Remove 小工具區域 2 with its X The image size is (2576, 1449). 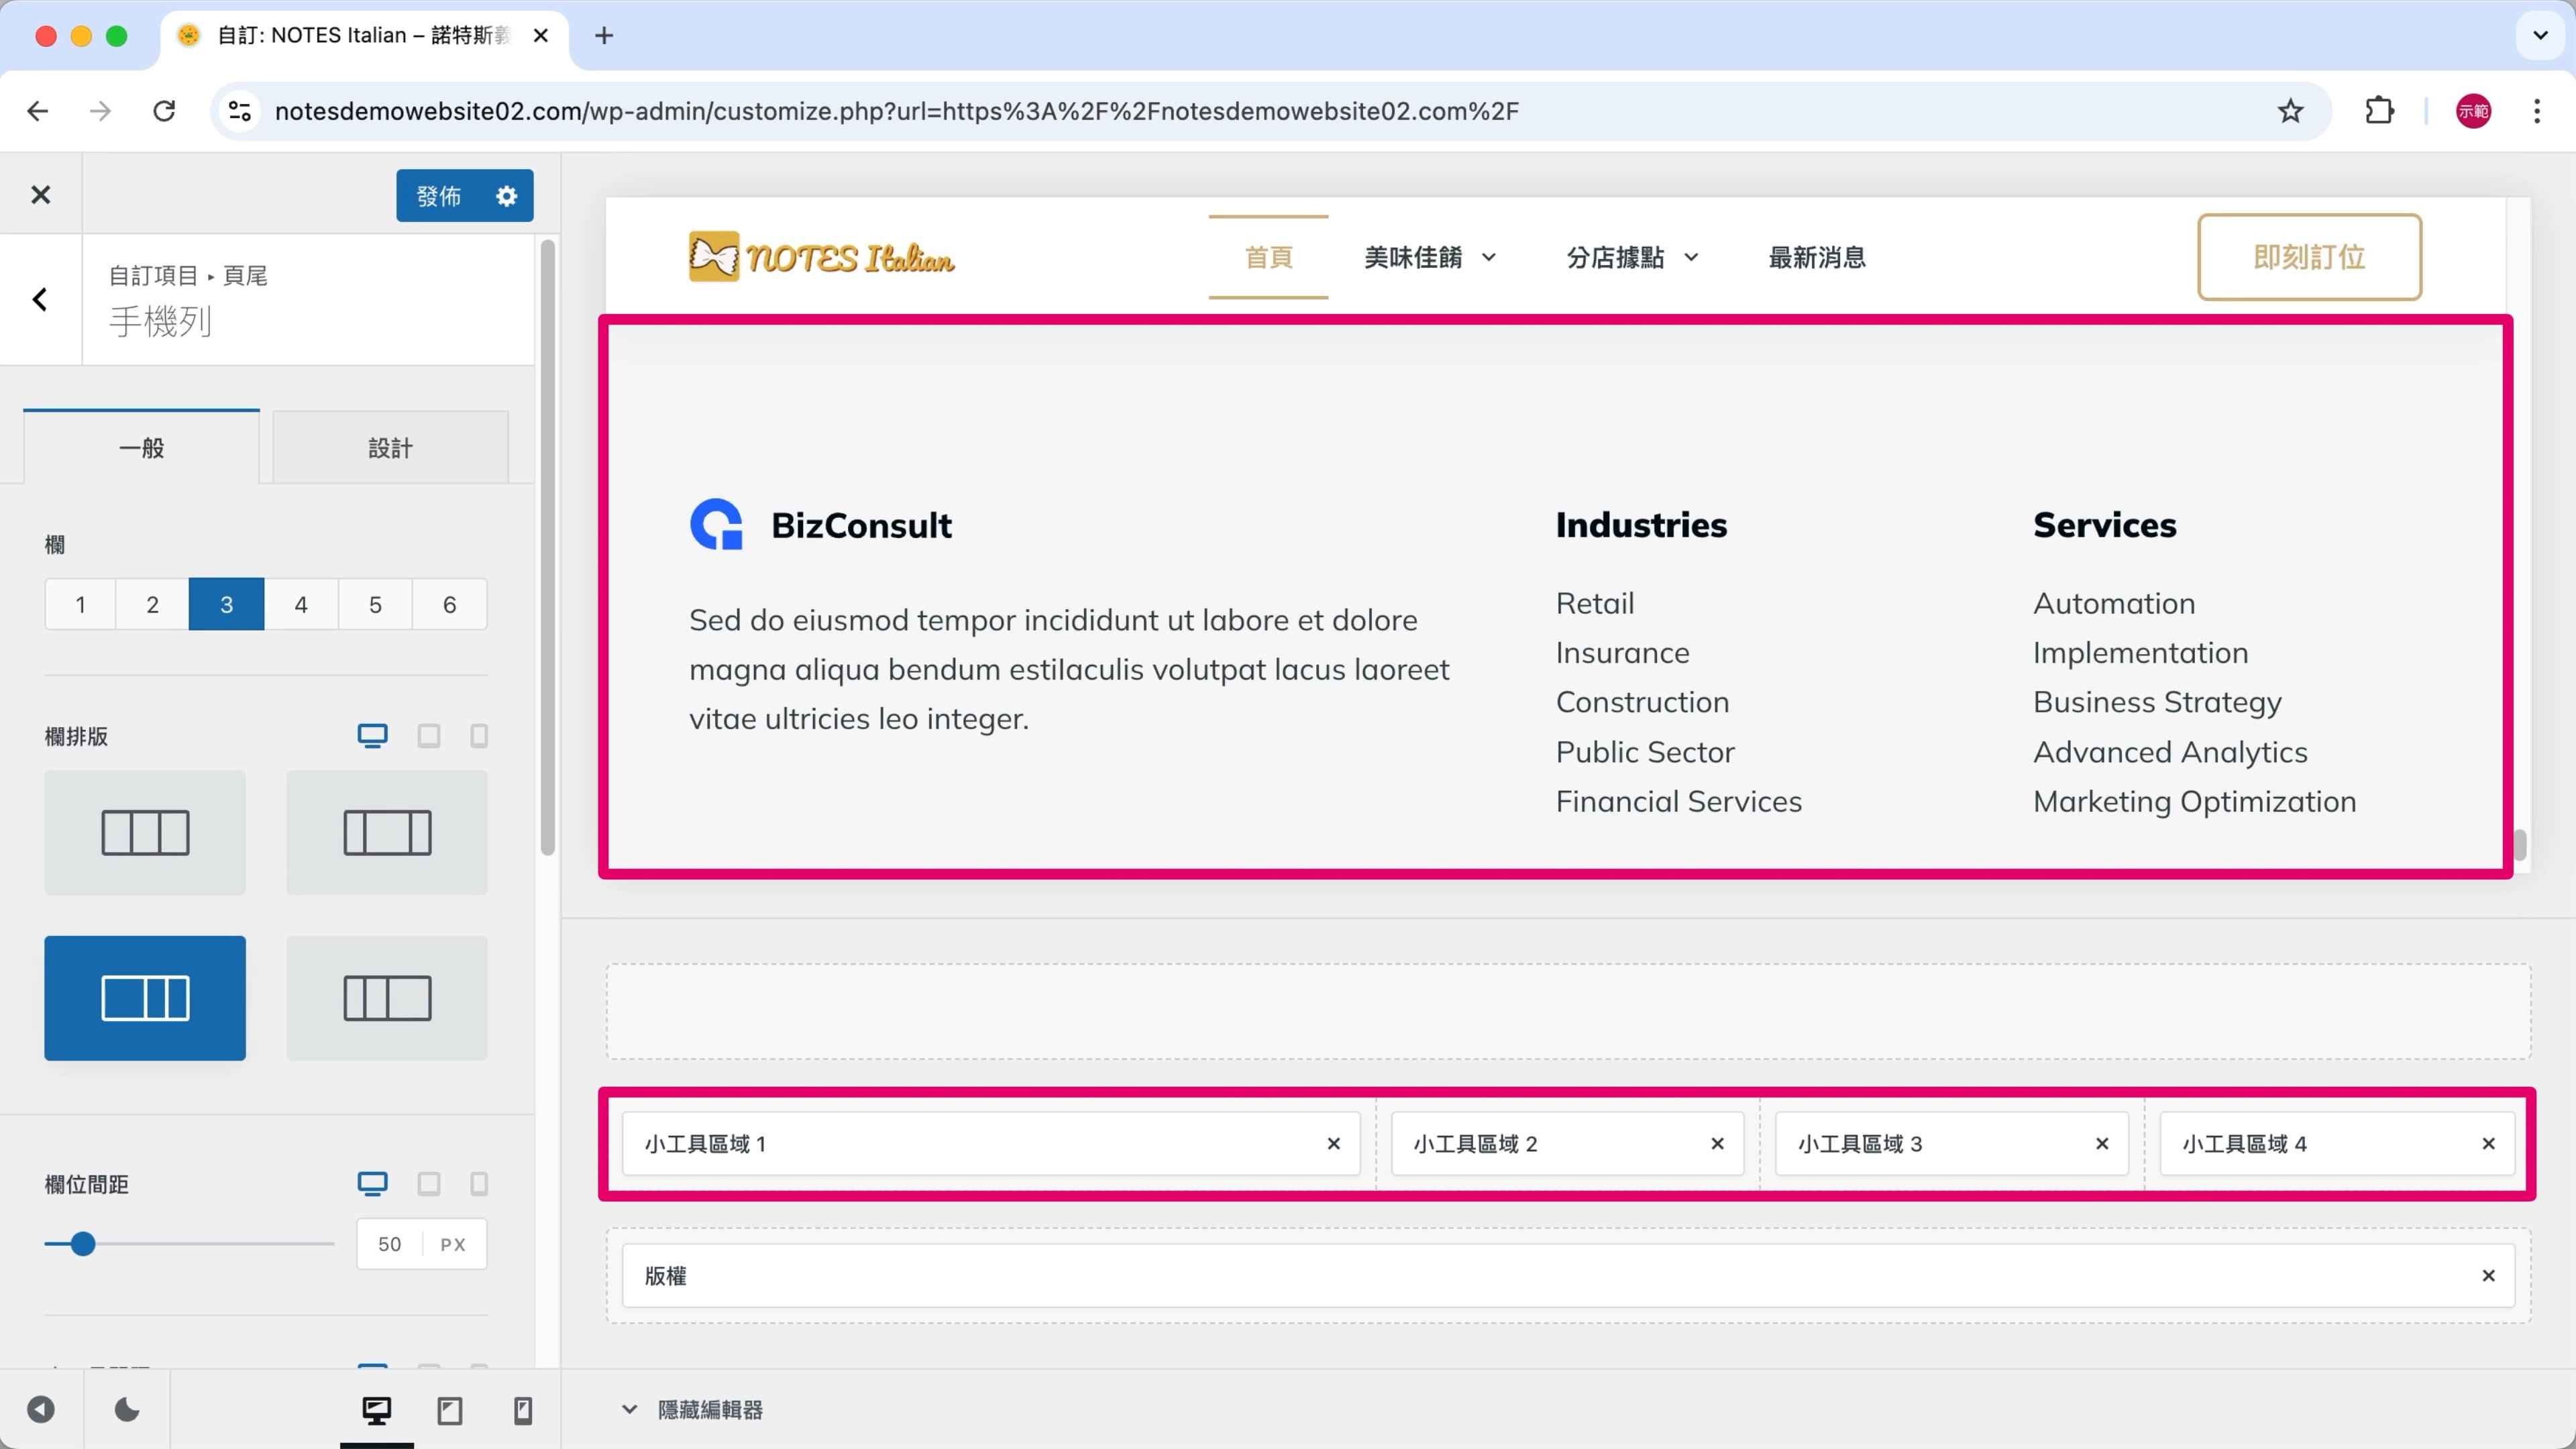point(1717,1143)
